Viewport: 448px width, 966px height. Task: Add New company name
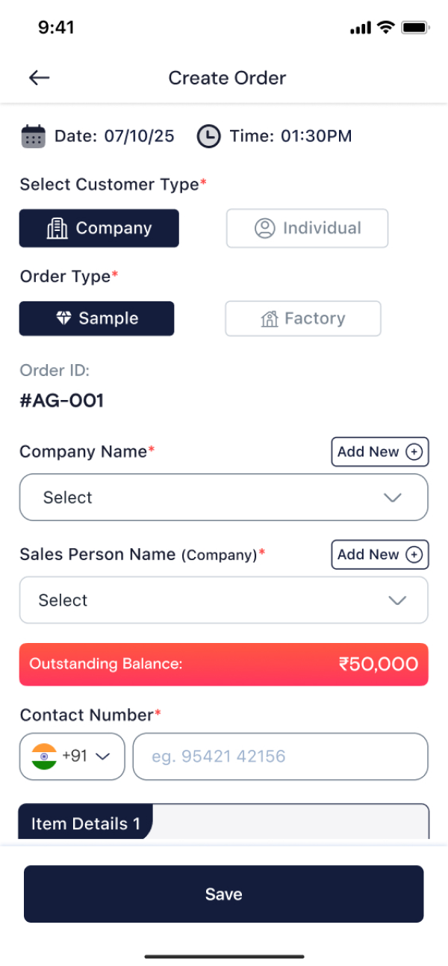[379, 452]
